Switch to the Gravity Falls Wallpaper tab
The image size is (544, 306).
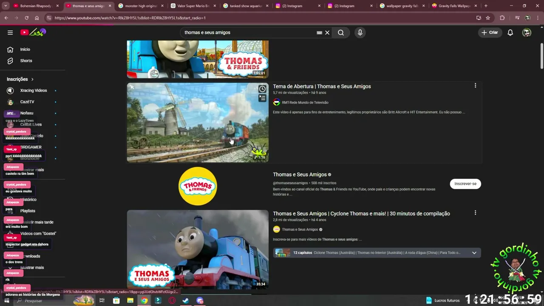454,6
